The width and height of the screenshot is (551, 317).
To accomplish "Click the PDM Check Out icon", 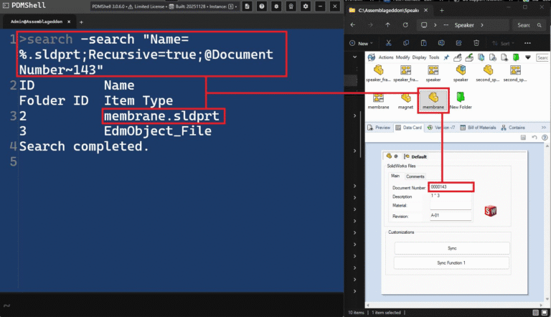I will tap(457, 57).
